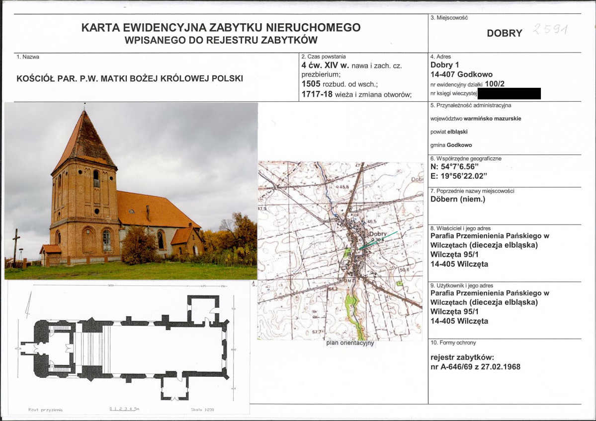The width and height of the screenshot is (596, 421).
Task: Click the orientation map of Dobry
Action: (340, 251)
